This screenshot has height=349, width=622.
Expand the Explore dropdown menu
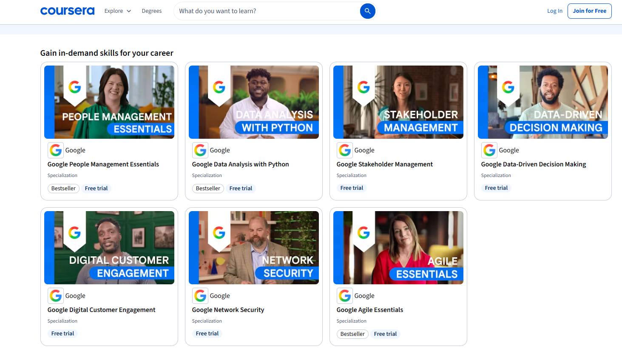pyautogui.click(x=118, y=11)
